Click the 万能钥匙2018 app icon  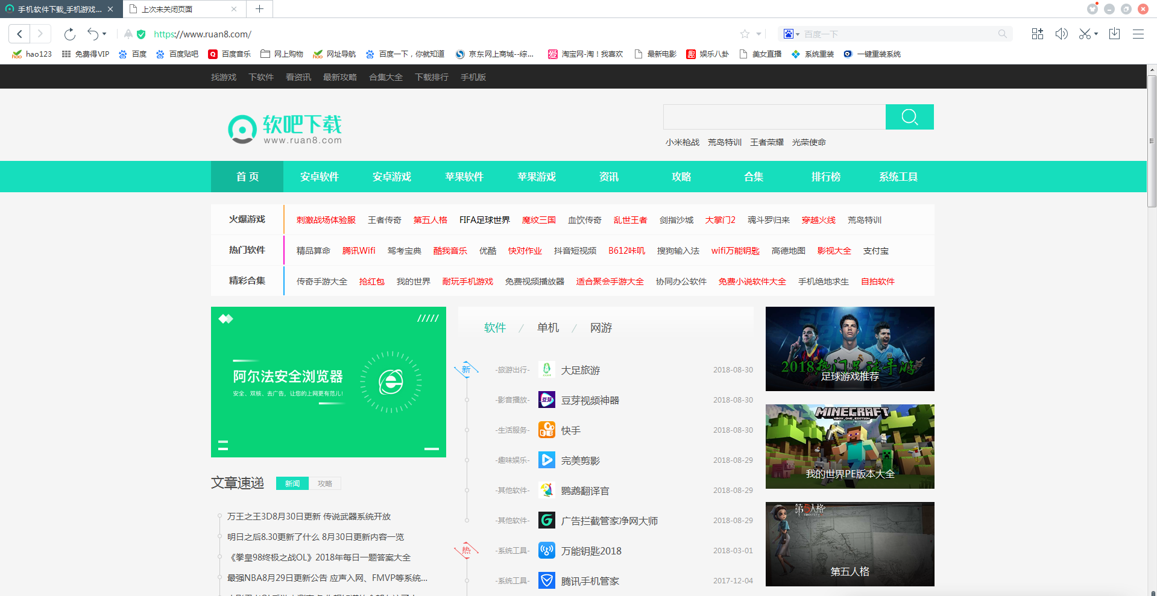[547, 550]
